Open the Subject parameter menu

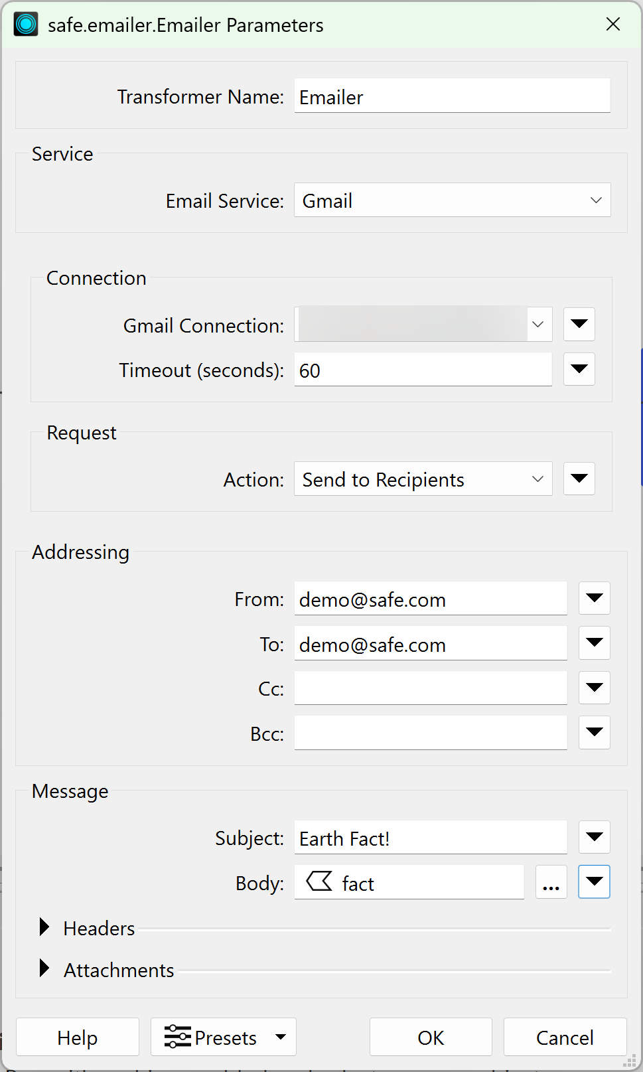pos(593,837)
